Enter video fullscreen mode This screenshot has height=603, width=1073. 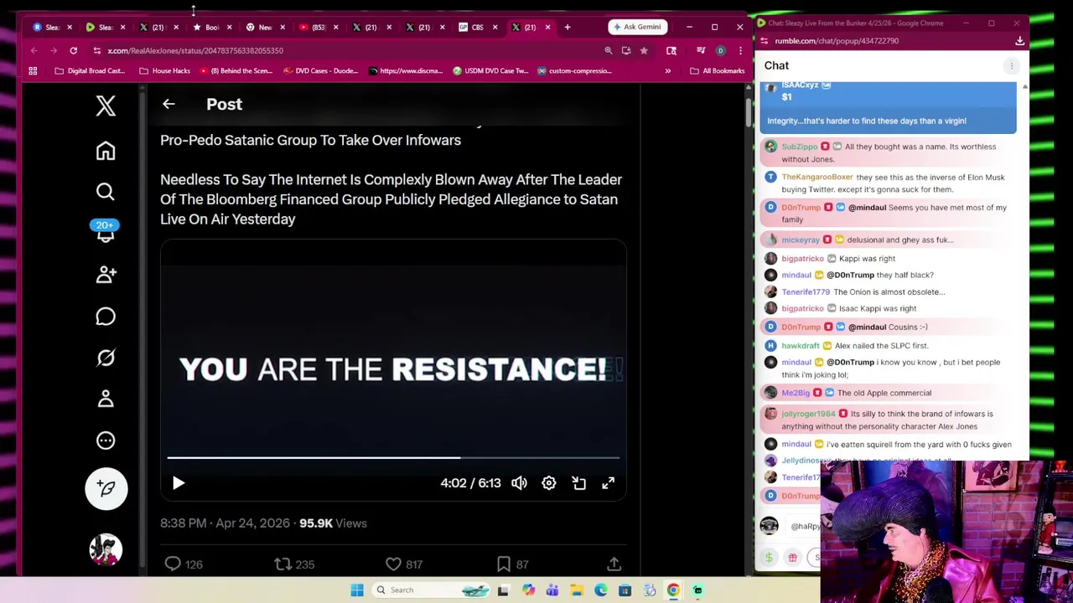[x=608, y=483]
